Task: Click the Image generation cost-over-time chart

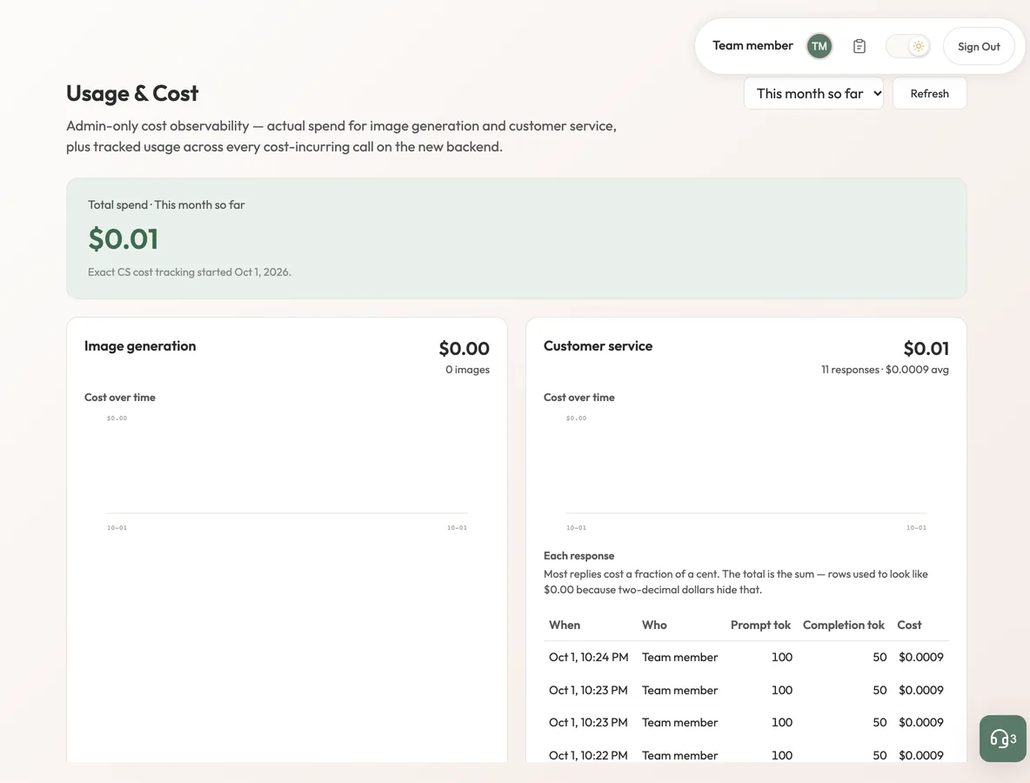Action: coord(286,472)
